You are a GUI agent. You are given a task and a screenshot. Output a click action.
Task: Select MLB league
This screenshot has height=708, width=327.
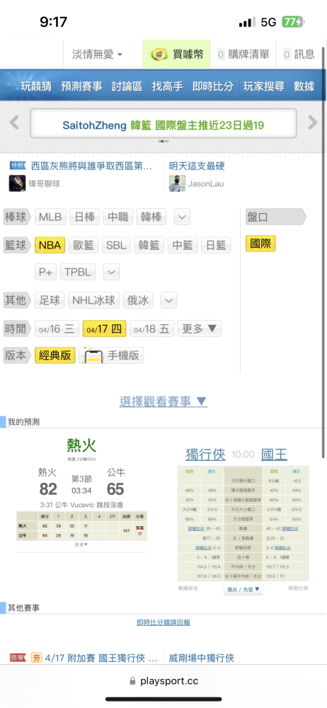pos(52,217)
